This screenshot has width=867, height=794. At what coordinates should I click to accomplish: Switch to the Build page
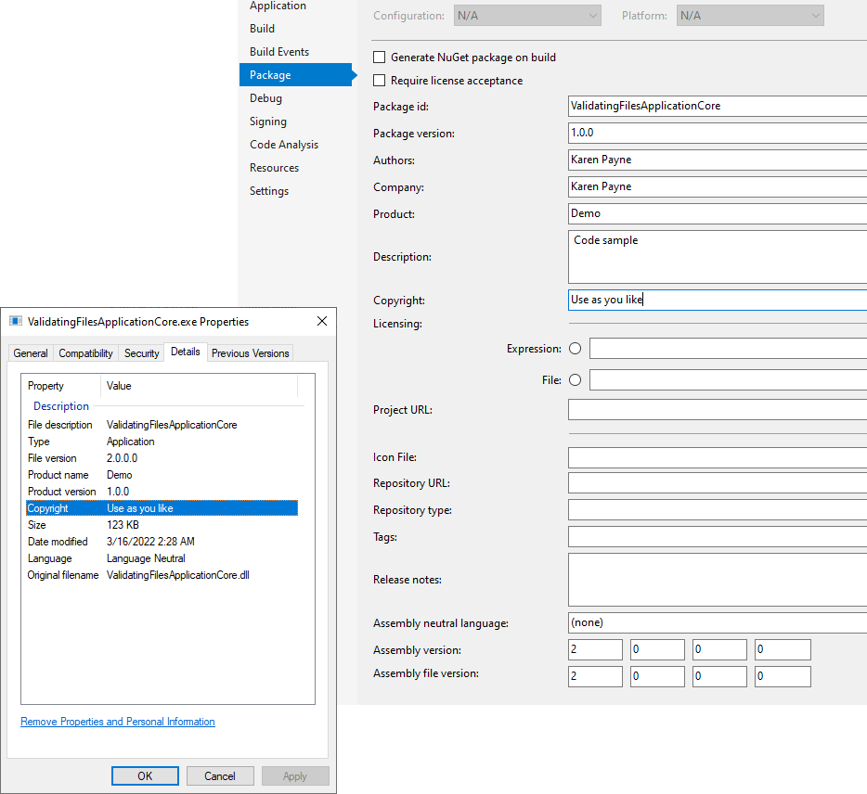coord(262,28)
